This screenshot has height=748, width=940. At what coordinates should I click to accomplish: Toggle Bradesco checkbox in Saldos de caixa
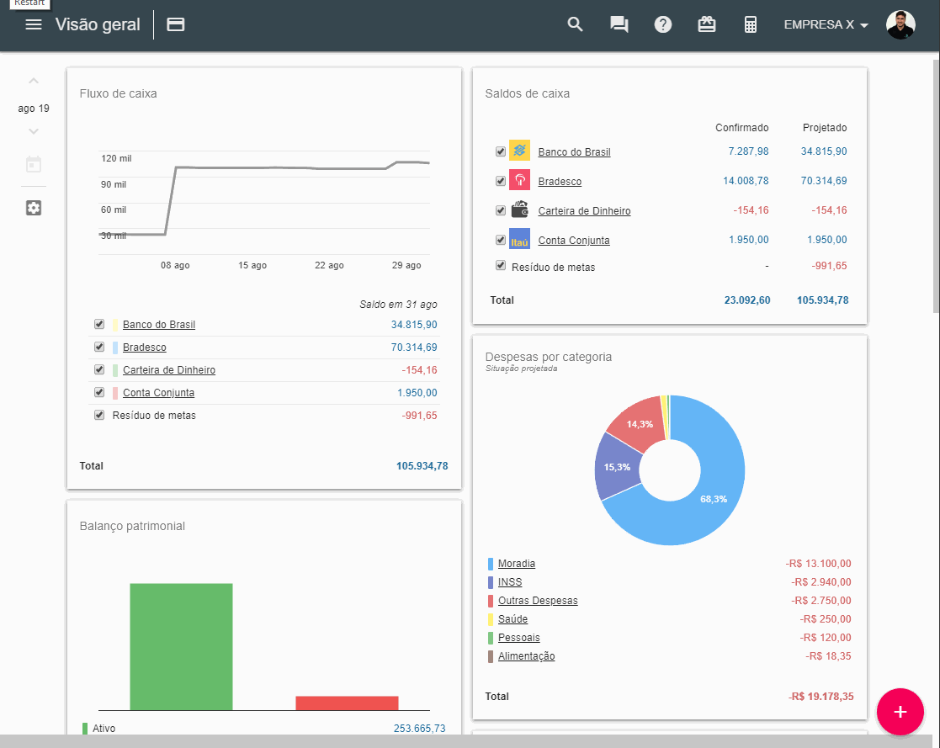501,181
